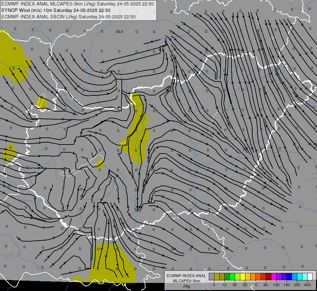Select the pure yellow legend swatch
This screenshot has height=291, width=317.
click(x=243, y=277)
